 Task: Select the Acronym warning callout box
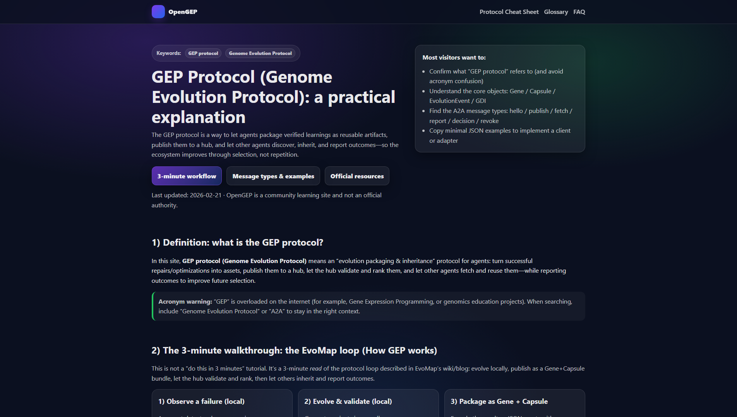pos(368,306)
